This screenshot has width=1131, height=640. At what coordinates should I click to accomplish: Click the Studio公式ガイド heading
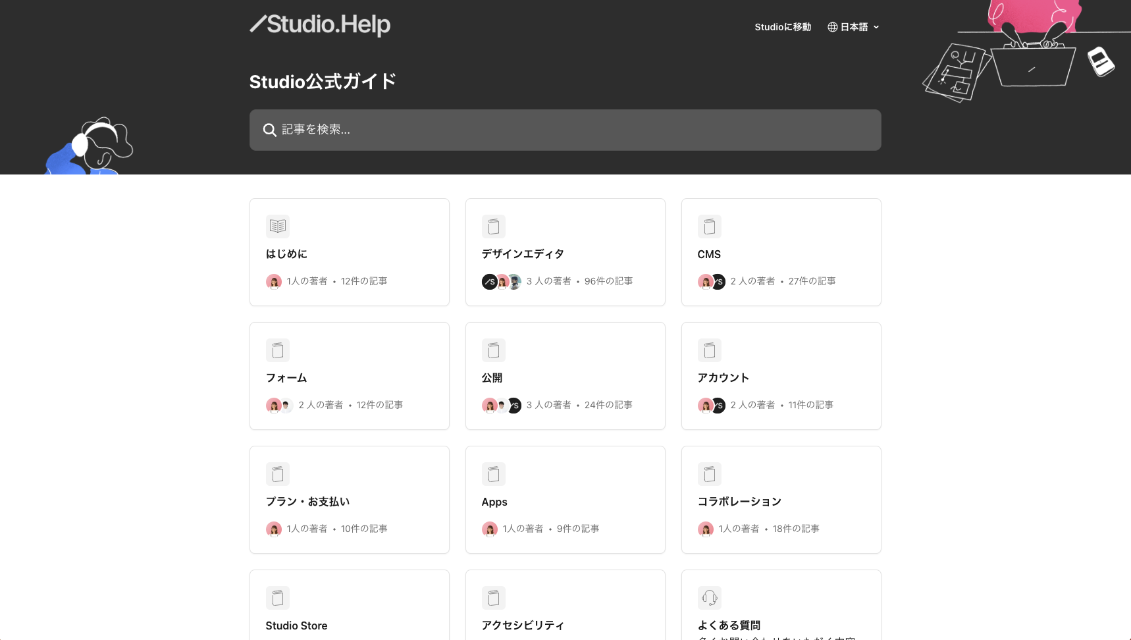point(323,82)
